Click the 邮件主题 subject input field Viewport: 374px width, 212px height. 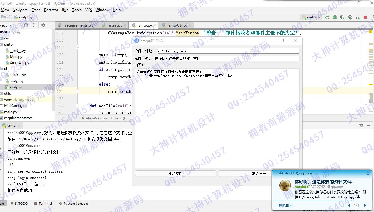tap(227, 58)
